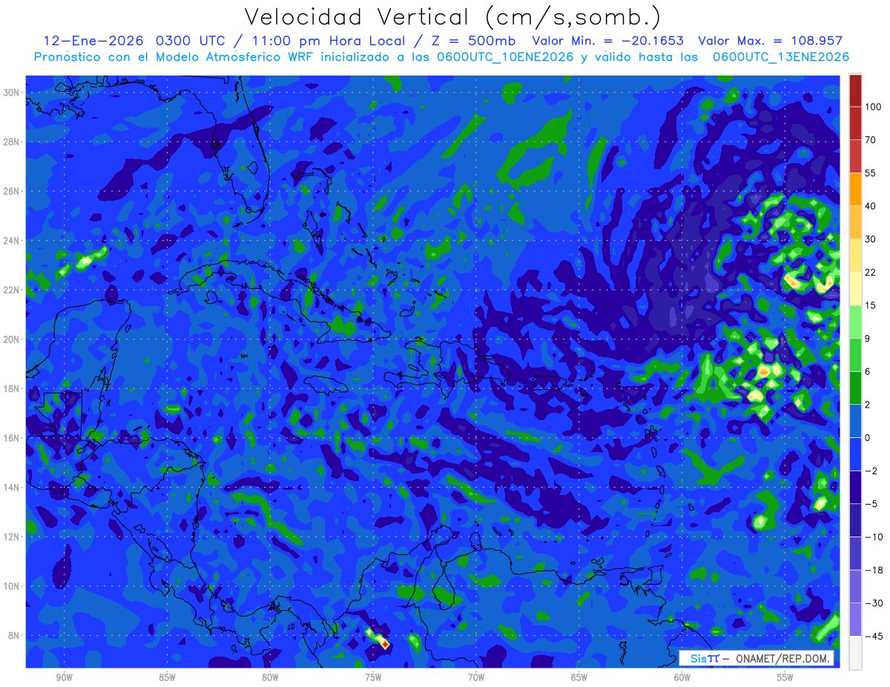Click the 70W longitude axis label

(476, 677)
